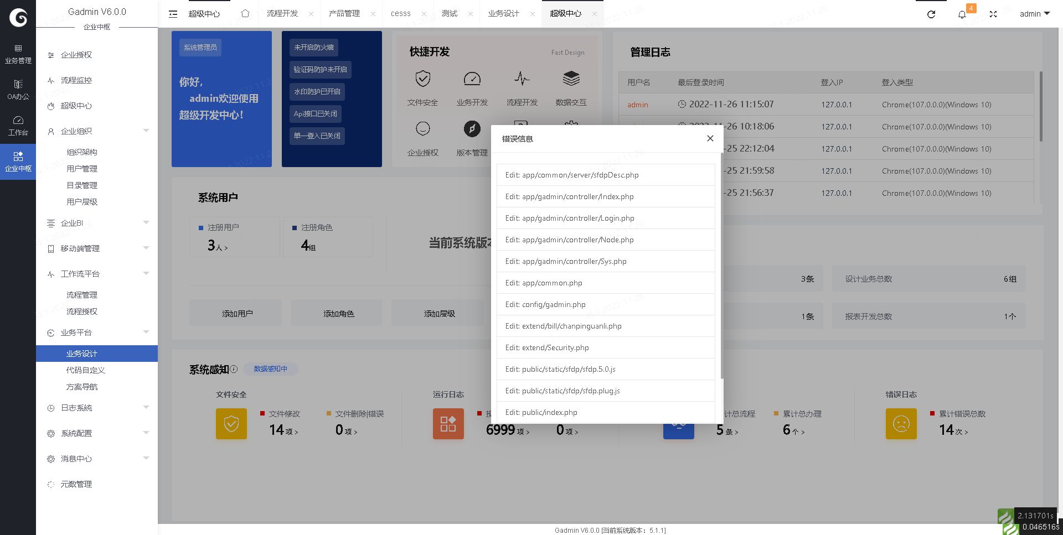Expand 系统配置 menu arrow

[x=146, y=433]
